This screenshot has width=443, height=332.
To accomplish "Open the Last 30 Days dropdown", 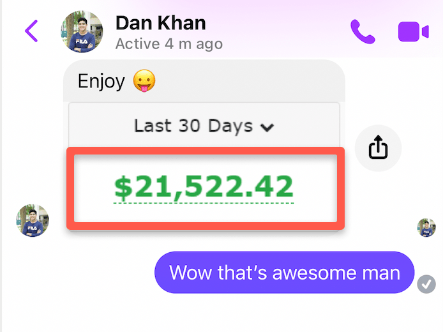I will coord(204,125).
